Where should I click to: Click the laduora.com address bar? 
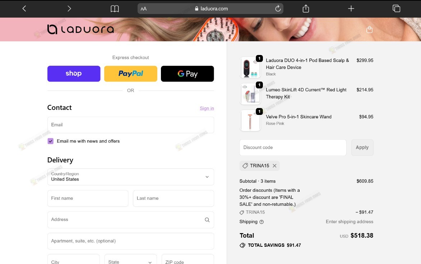click(x=210, y=9)
